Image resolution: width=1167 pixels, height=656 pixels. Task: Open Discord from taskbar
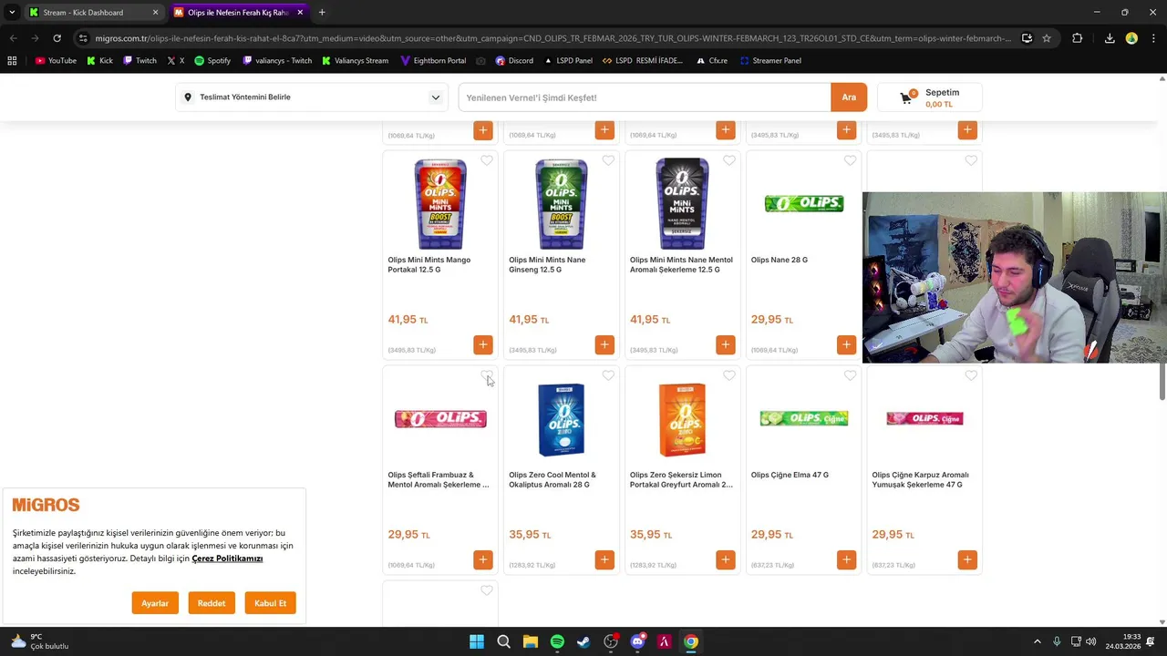pos(637,641)
